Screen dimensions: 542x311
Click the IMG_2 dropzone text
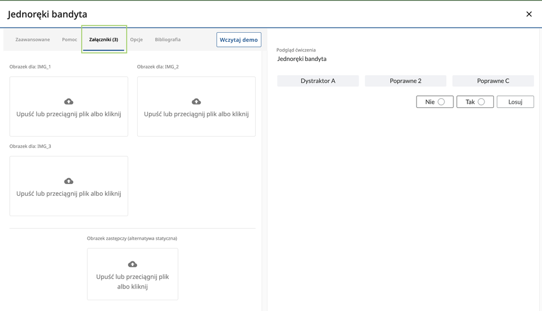[x=196, y=114]
